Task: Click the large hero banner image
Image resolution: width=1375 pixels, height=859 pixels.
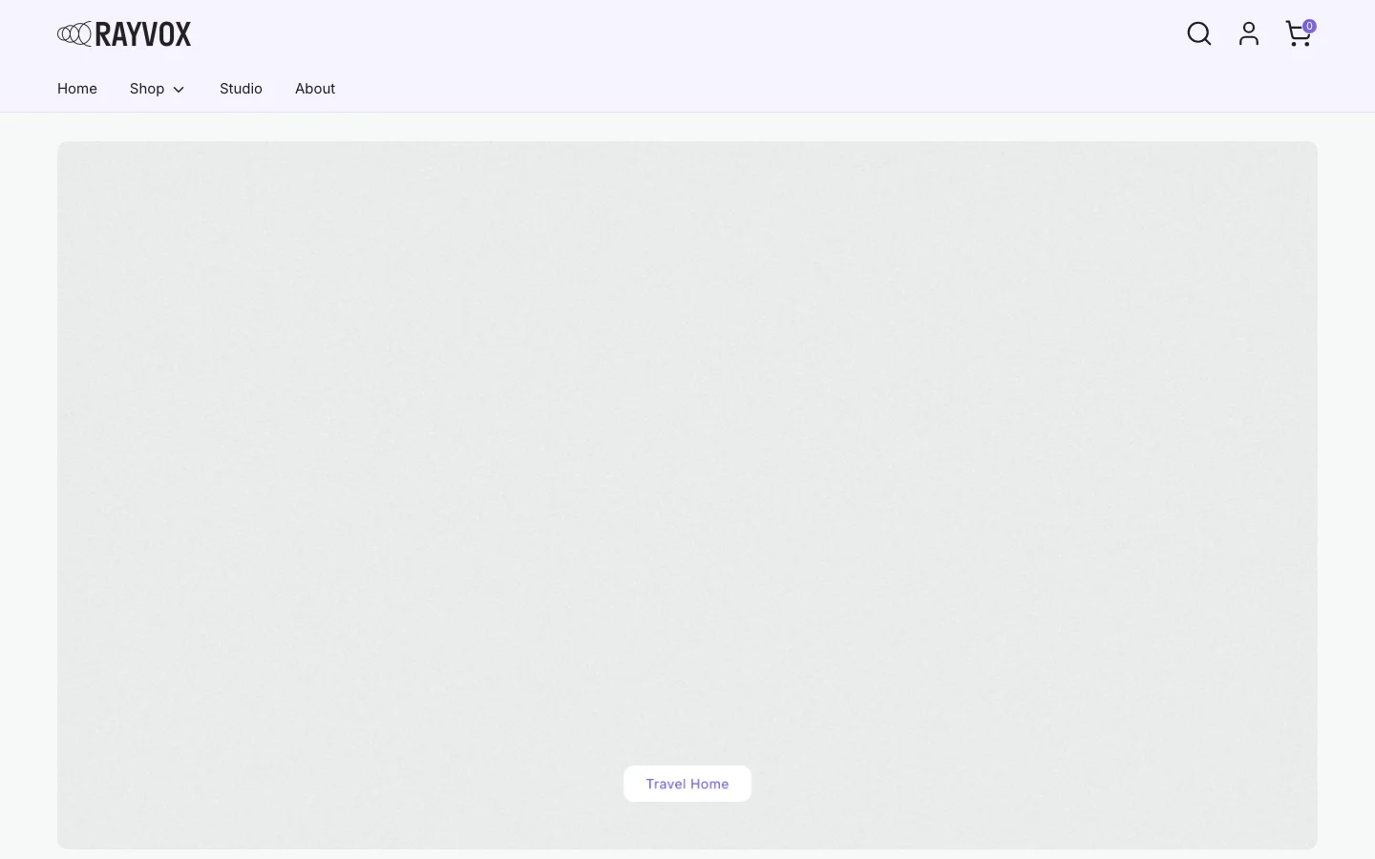Action: (x=687, y=495)
